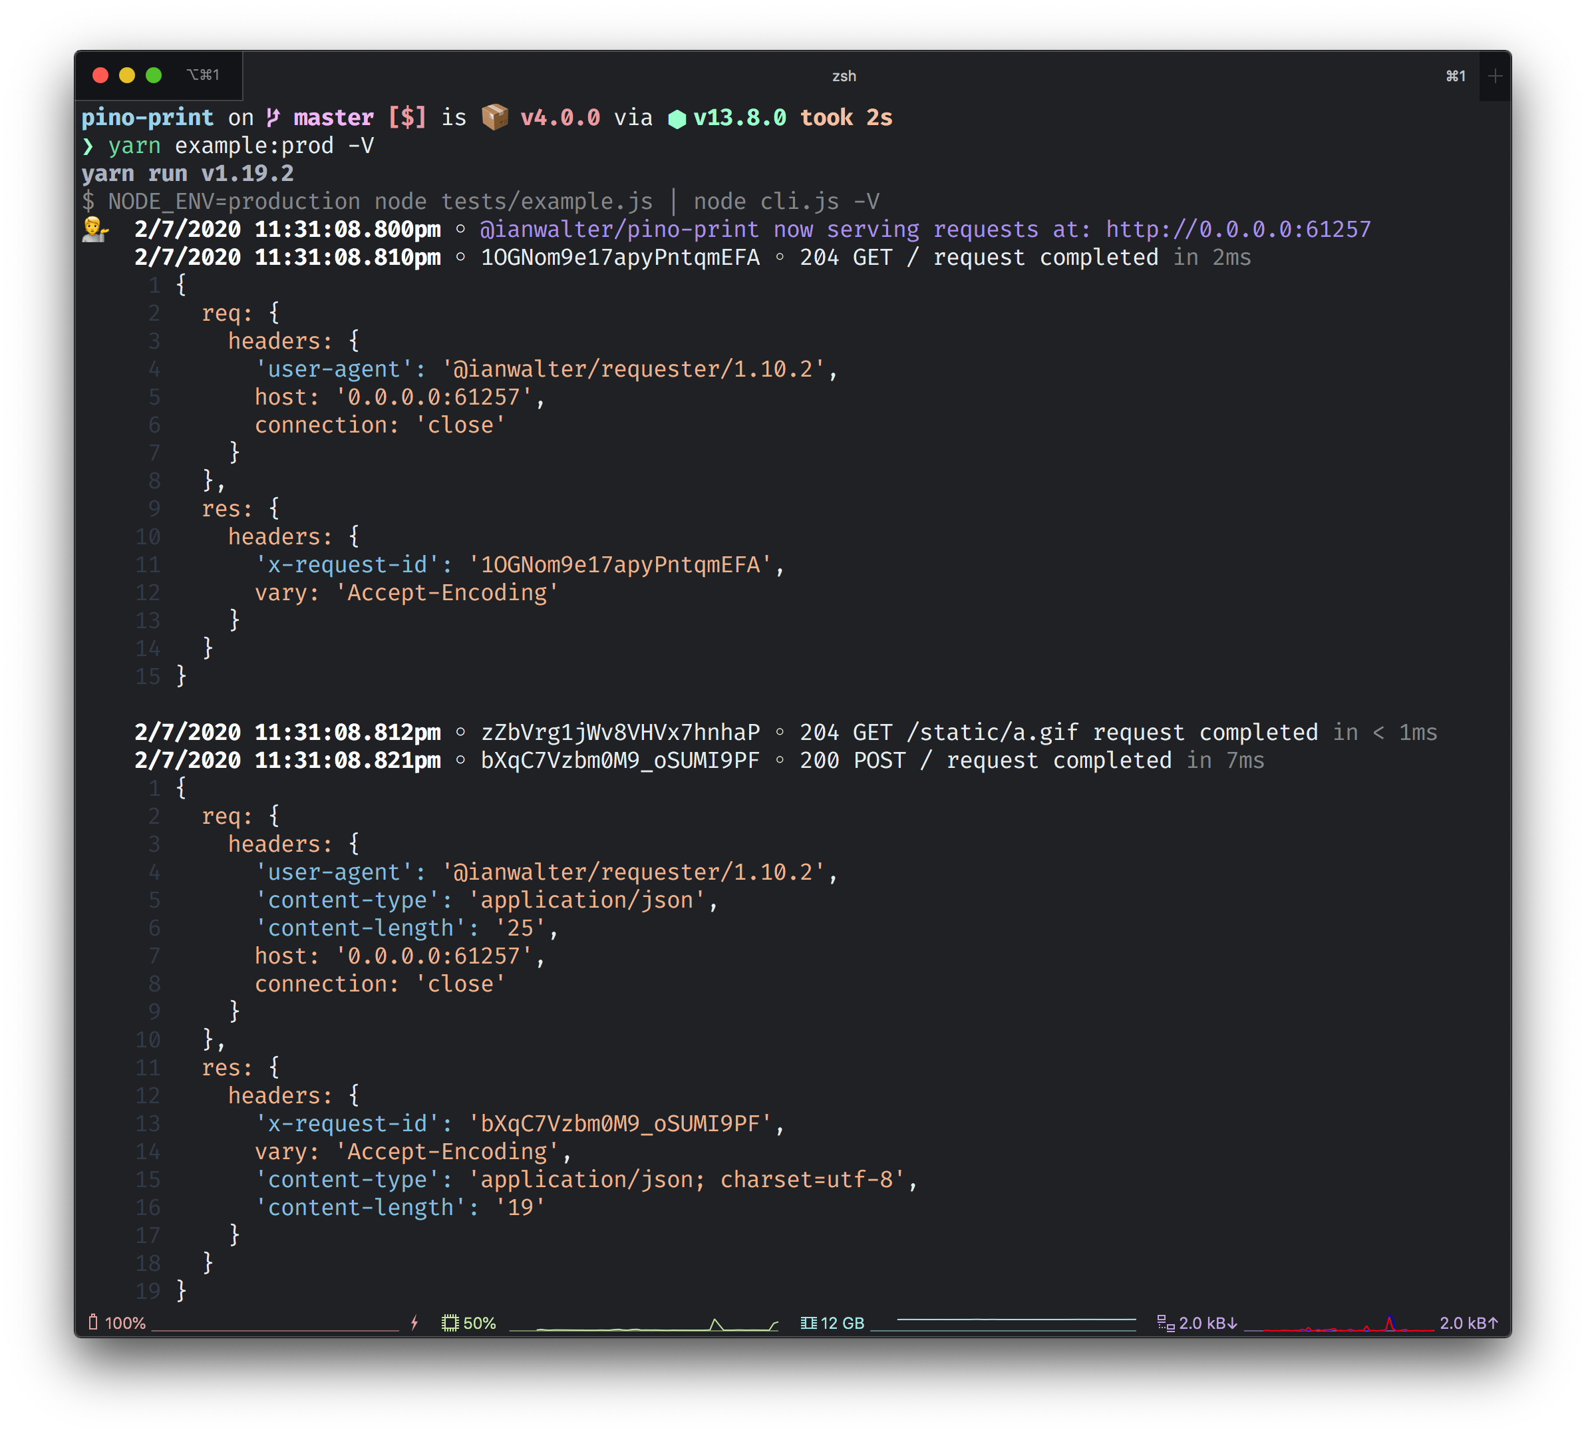Viewport: 1586px width, 1436px height.
Task: Click the CPU chip usage icon
Action: coord(450,1323)
